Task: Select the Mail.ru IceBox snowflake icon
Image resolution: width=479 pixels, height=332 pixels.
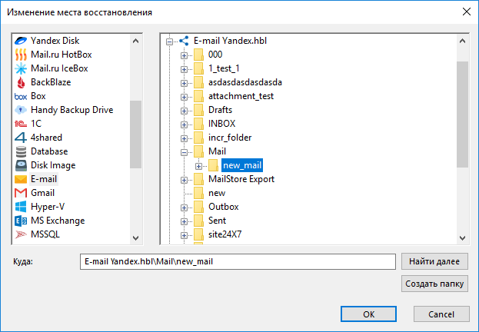Action: coord(21,68)
